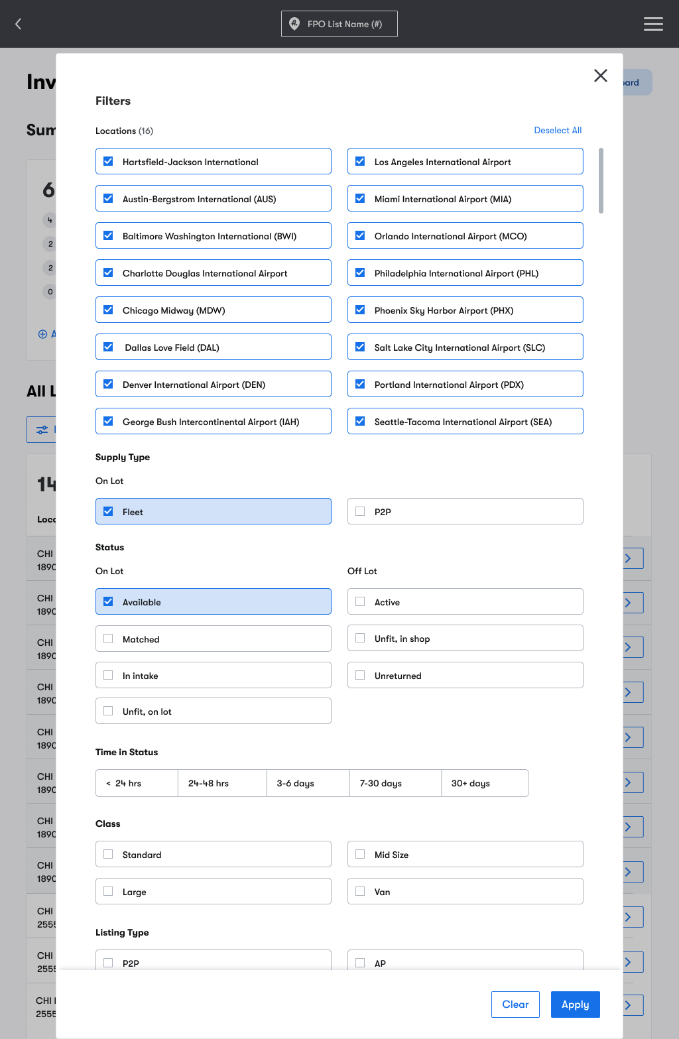Check the Unfit, in shop status
This screenshot has height=1039, width=679.
pyautogui.click(x=465, y=638)
